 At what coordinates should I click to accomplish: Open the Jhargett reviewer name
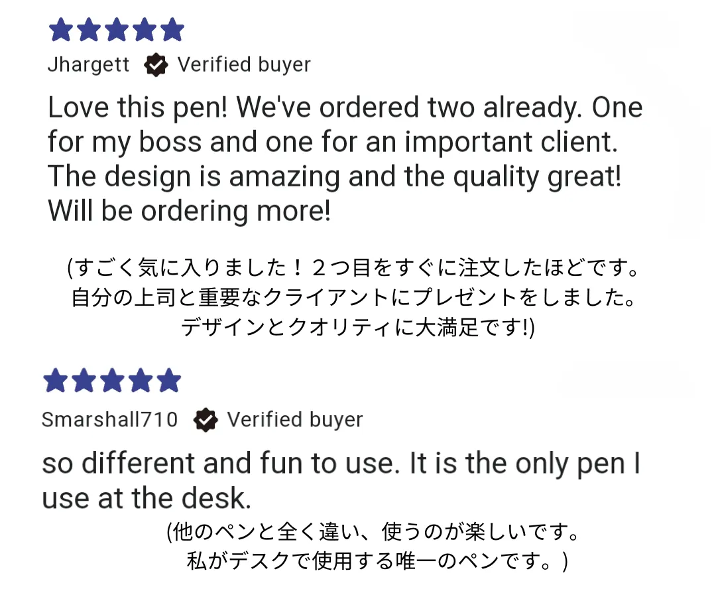click(x=89, y=65)
